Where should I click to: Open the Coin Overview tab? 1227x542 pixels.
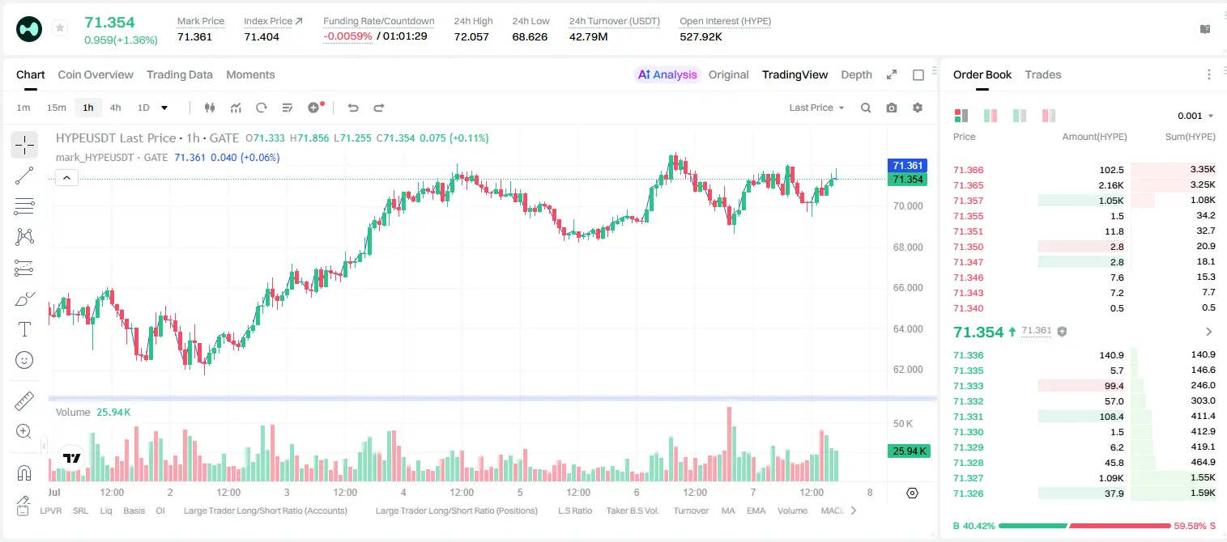pyautogui.click(x=96, y=74)
